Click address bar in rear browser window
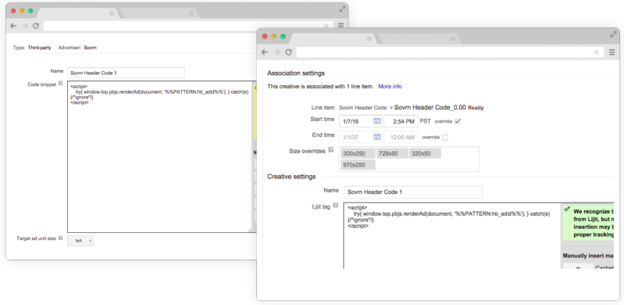624x305 pixels. point(188,26)
